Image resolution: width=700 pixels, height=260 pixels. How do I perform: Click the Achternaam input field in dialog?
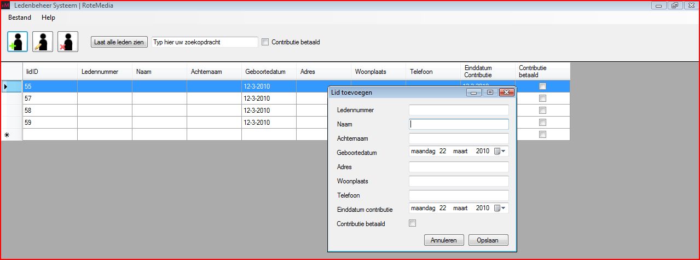click(x=459, y=138)
